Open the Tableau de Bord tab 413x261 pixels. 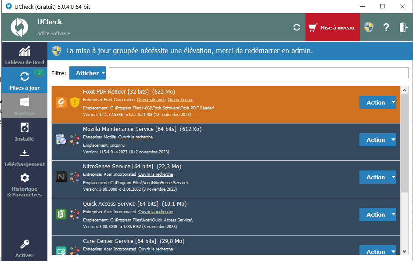click(x=25, y=54)
